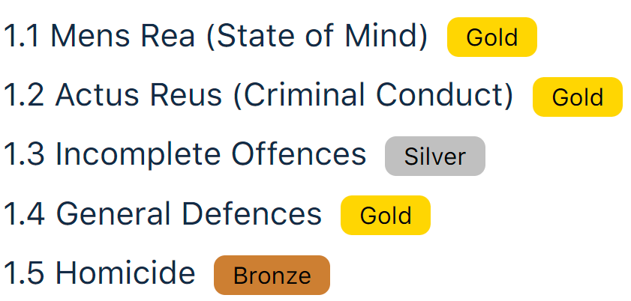Viewport: 631px width, 301px height.
Task: Open the Mens Rea topic link
Action: [215, 37]
